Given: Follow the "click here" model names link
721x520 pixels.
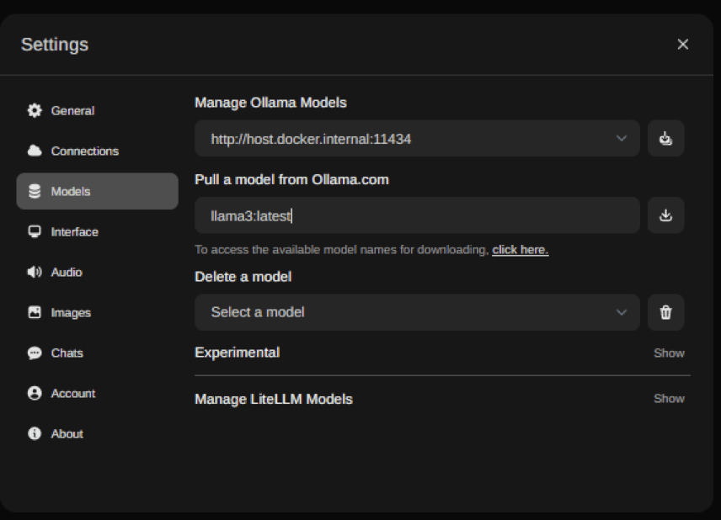Looking at the screenshot, I should (x=520, y=250).
